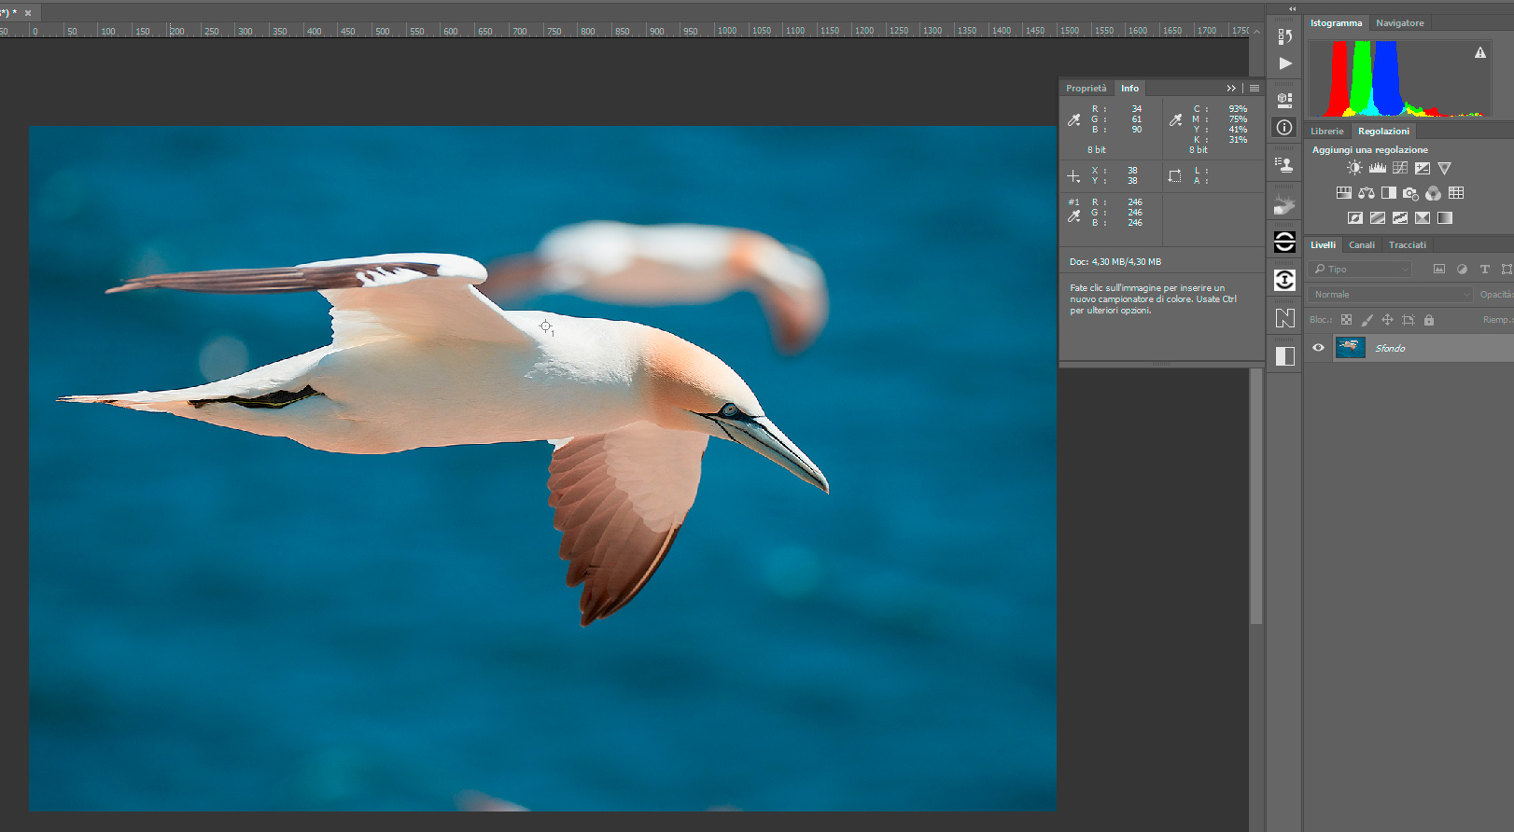Open the Info panel options menu

tap(1255, 89)
